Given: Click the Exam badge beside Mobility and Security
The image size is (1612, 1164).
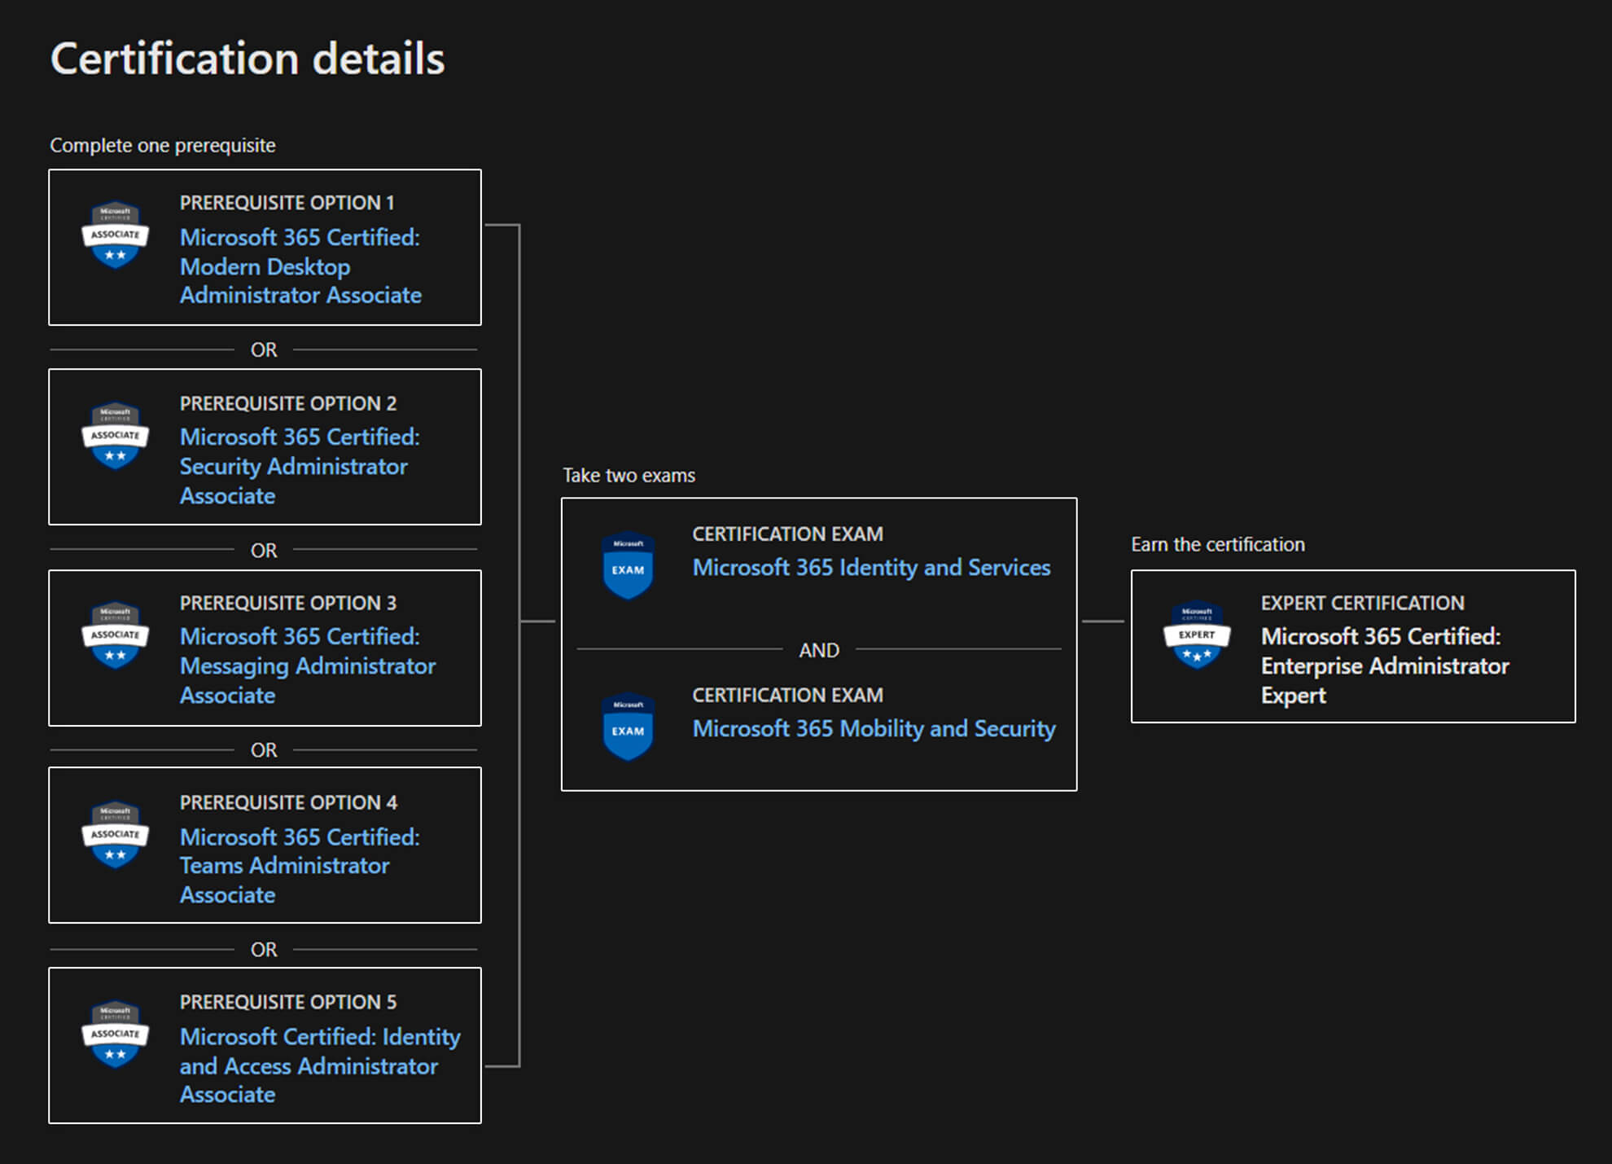Looking at the screenshot, I should click(628, 727).
